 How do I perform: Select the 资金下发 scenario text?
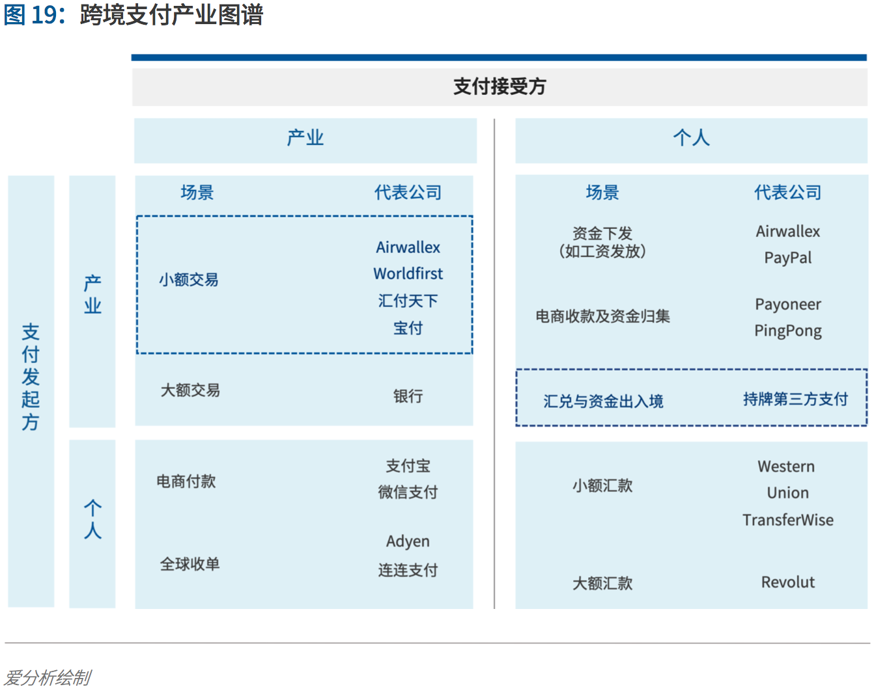coord(602,233)
